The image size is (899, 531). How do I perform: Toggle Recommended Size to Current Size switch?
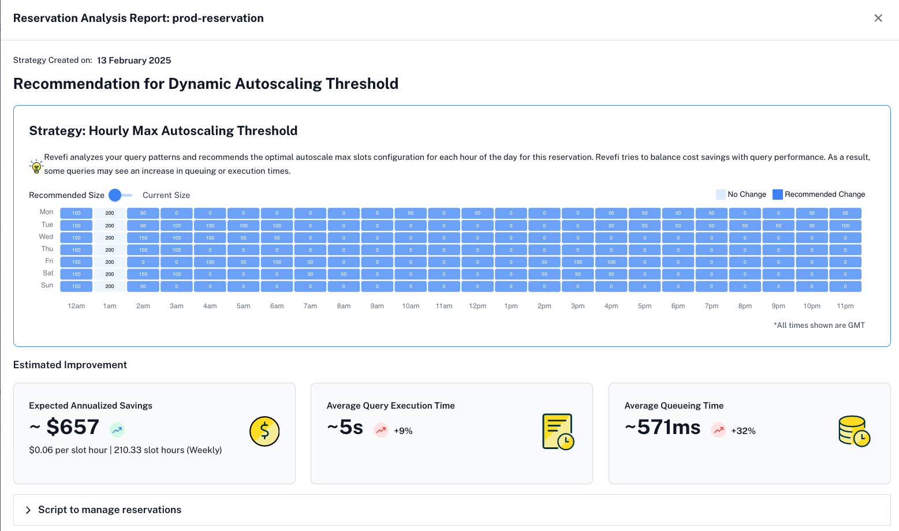tap(121, 195)
